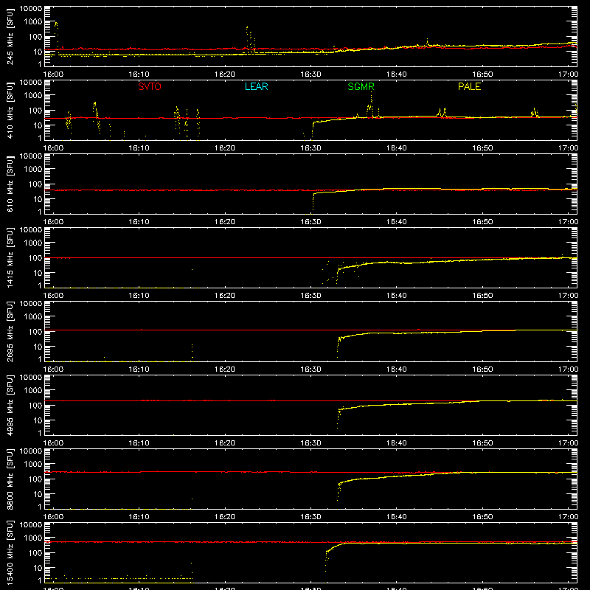Click the cyan LEAR station legend label
The height and width of the screenshot is (590, 590).
coord(256,86)
